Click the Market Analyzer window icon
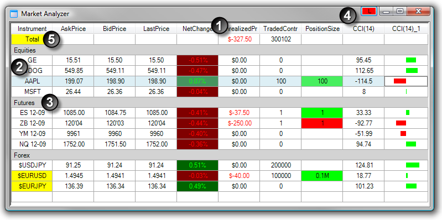Image resolution: width=442 pixels, height=220 pixels. [13, 13]
